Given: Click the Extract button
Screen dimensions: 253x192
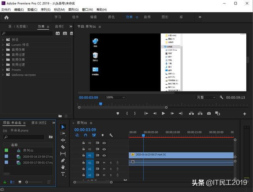Looking at the screenshot, I should (x=200, y=114).
